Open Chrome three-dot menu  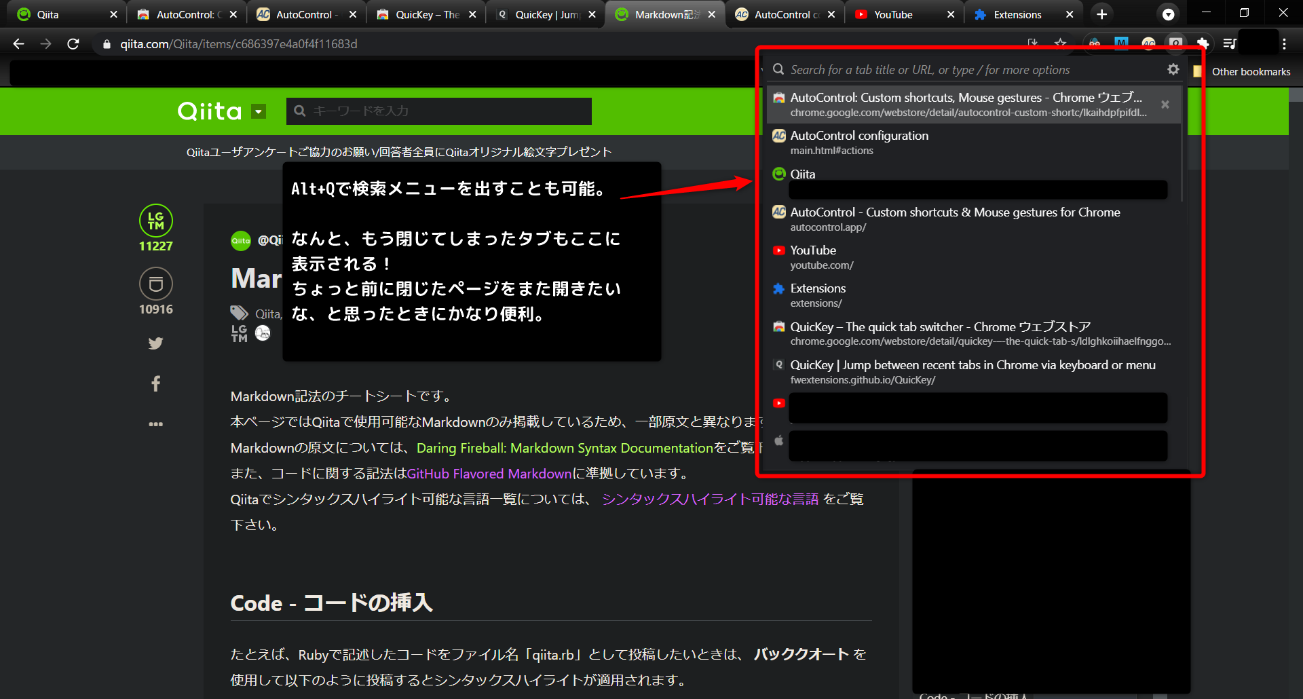1284,43
